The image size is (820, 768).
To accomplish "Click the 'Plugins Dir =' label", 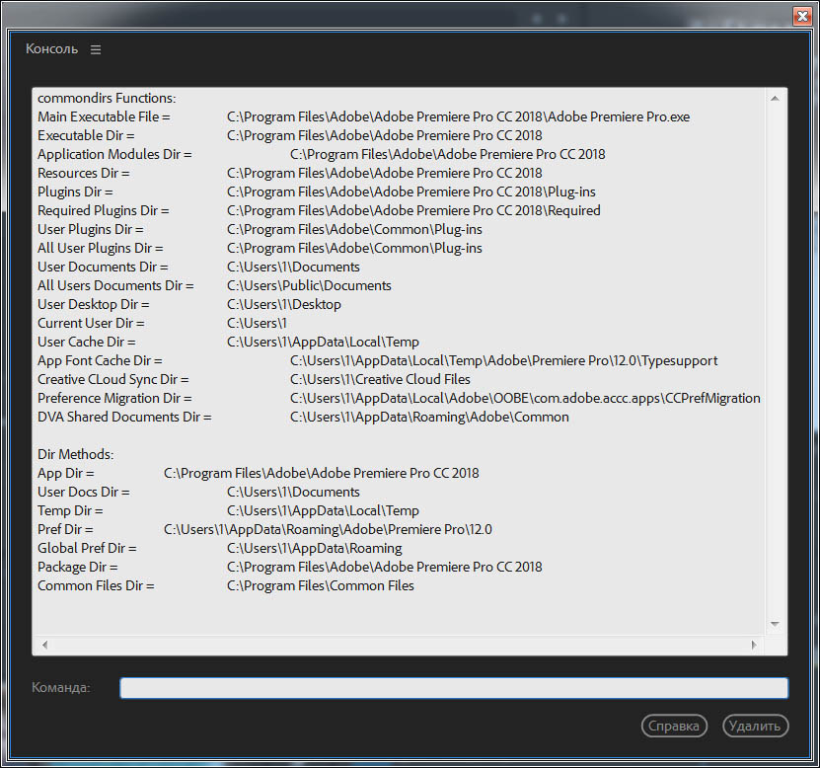I will pyautogui.click(x=75, y=192).
